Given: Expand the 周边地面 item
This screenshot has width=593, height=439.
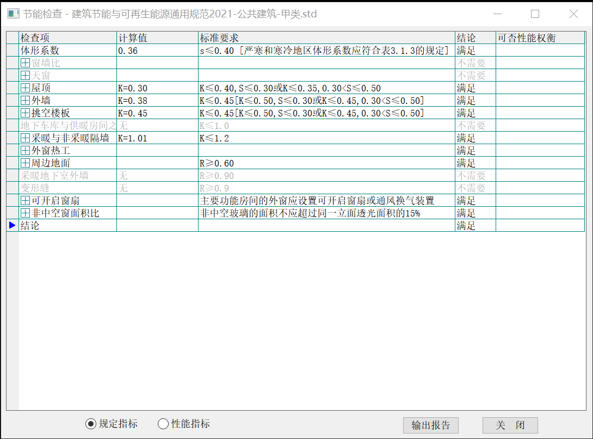Looking at the screenshot, I should tap(25, 163).
